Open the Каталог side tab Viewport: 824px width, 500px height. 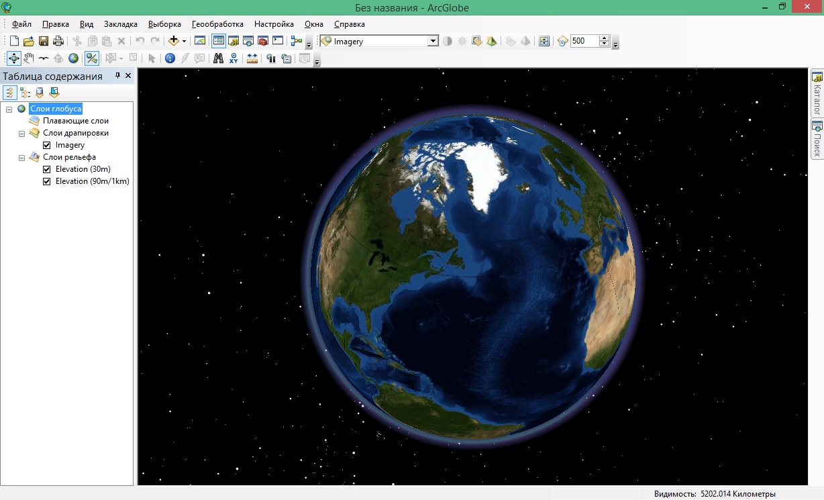coord(817,93)
